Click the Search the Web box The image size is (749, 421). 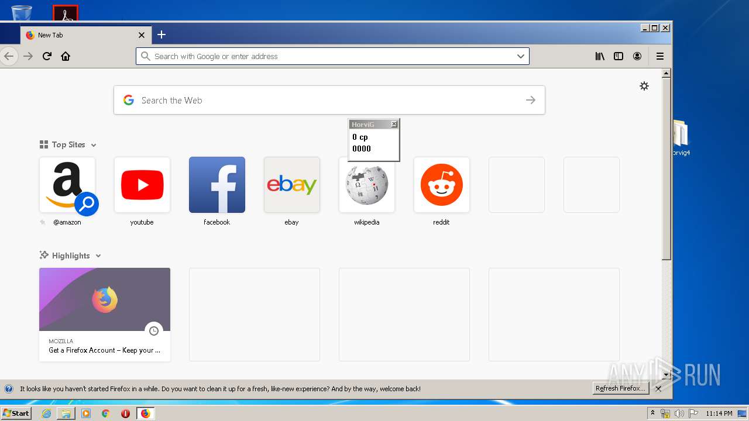[329, 100]
